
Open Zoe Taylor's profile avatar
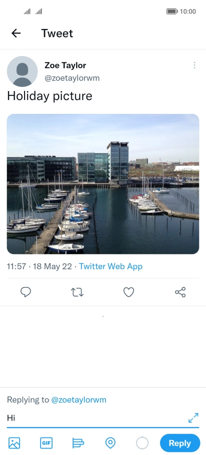pyautogui.click(x=22, y=71)
